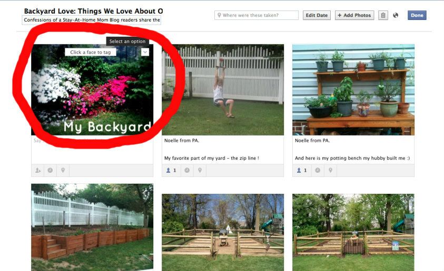Click clock icon under potting bench photo
This screenshot has width=444, height=271.
pyautogui.click(x=318, y=170)
